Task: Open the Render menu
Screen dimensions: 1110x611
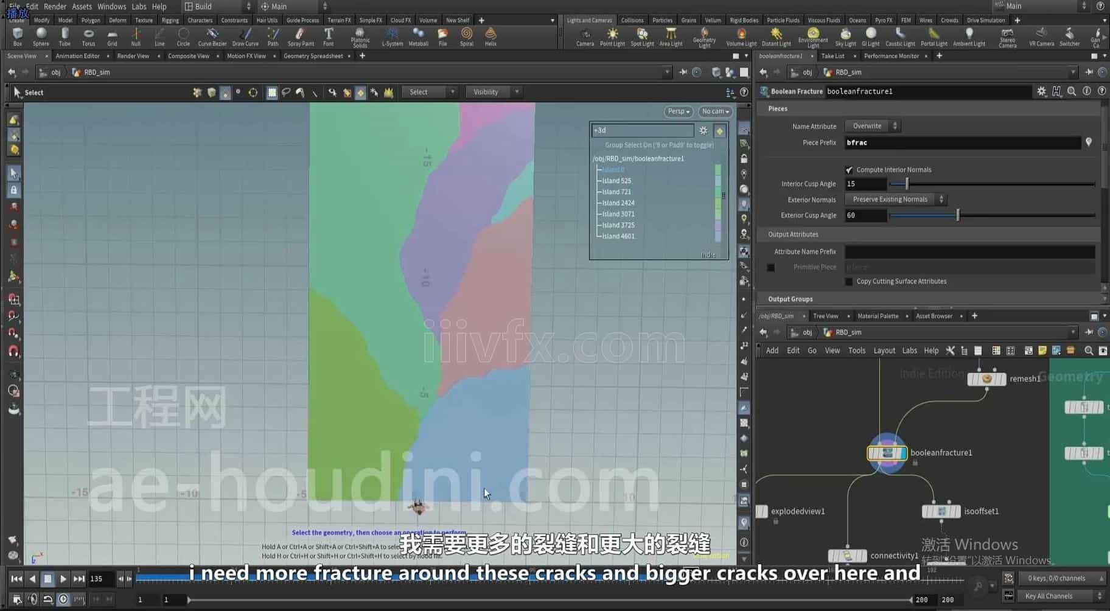Action: point(55,7)
